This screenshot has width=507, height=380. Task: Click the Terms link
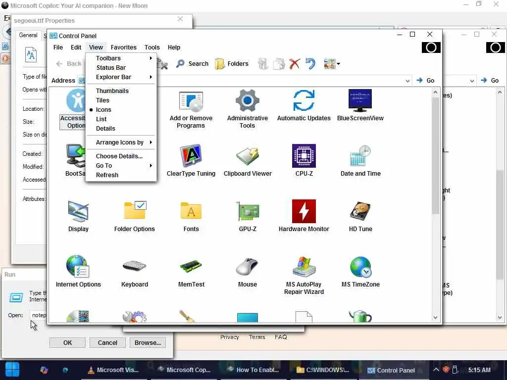257,337
